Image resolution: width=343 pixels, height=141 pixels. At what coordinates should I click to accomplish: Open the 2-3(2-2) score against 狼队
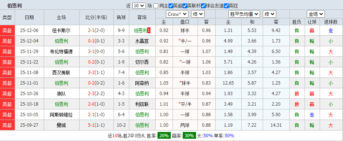96,94
